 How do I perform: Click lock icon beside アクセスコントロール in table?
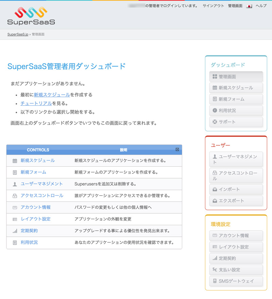(x=15, y=196)
